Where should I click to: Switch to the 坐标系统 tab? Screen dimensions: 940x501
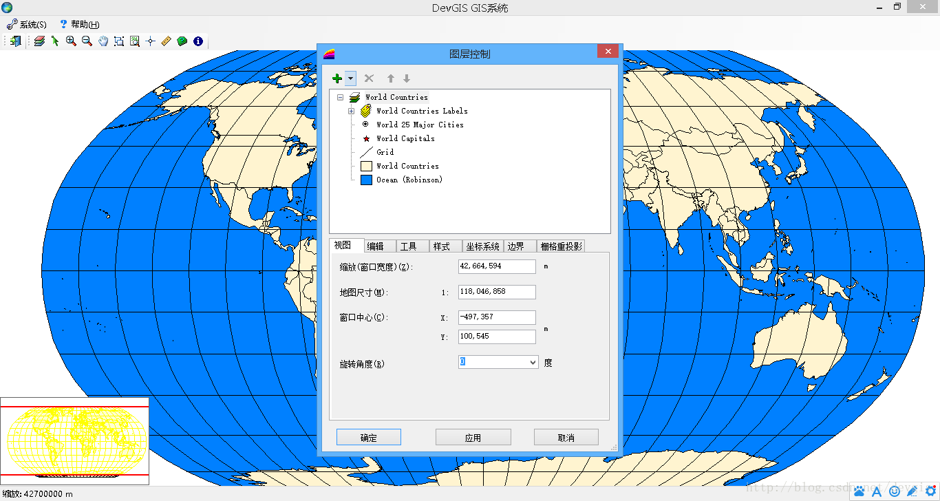[482, 246]
